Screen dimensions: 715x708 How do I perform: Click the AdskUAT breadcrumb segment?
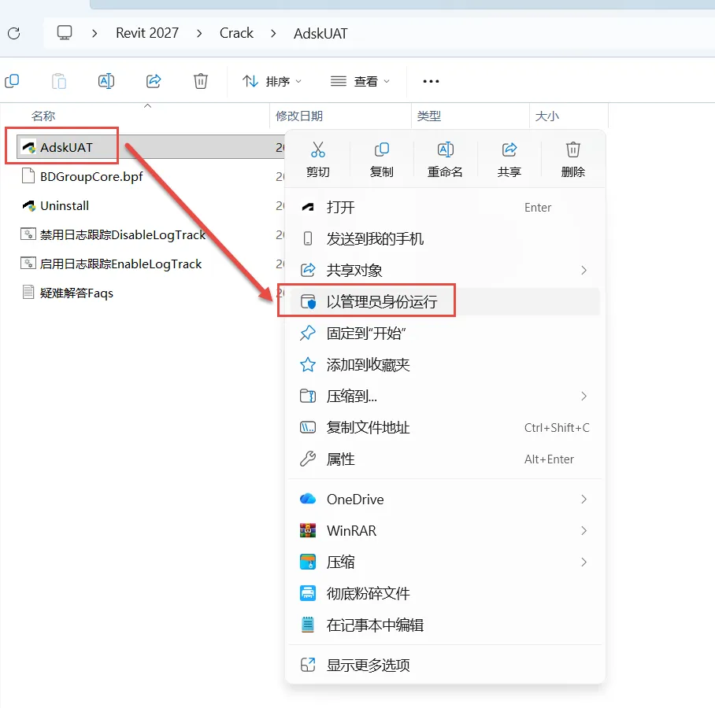[x=320, y=34]
